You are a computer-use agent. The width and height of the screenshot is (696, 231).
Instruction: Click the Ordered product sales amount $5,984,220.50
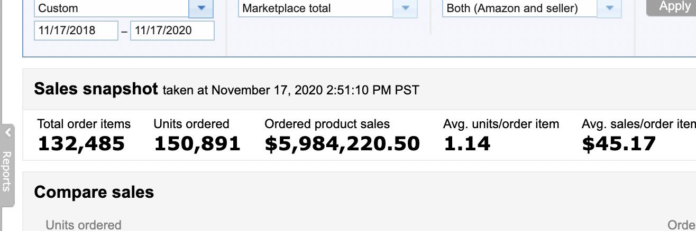coord(342,143)
